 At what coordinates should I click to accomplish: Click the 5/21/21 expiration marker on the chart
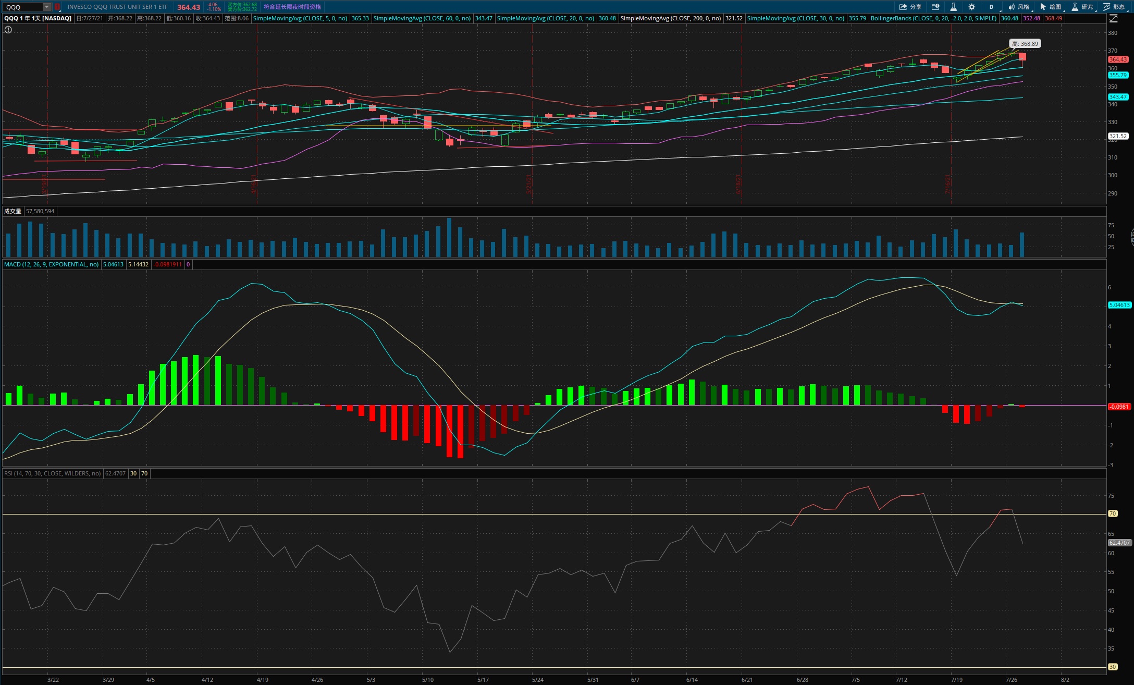tap(528, 184)
